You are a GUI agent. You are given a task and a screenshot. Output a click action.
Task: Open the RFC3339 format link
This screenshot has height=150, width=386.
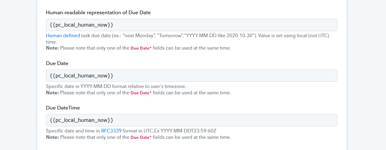[111, 131]
